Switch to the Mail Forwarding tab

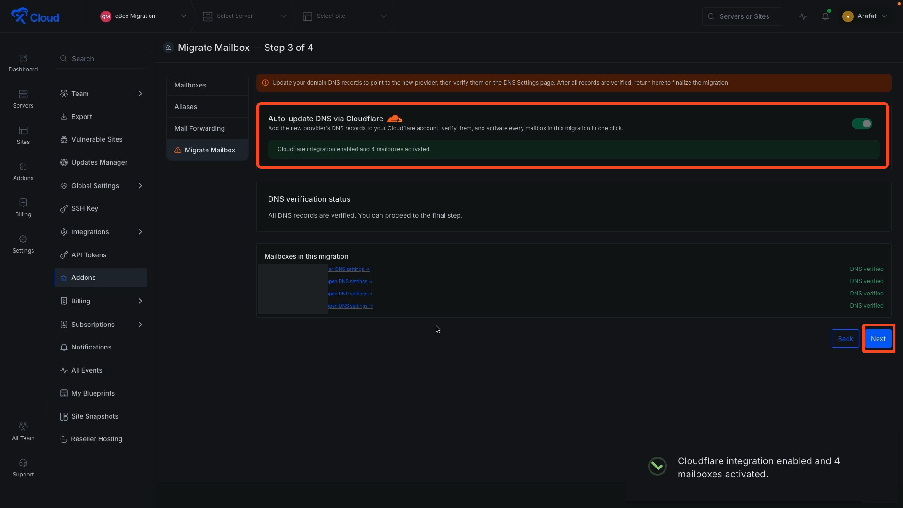(x=207, y=128)
